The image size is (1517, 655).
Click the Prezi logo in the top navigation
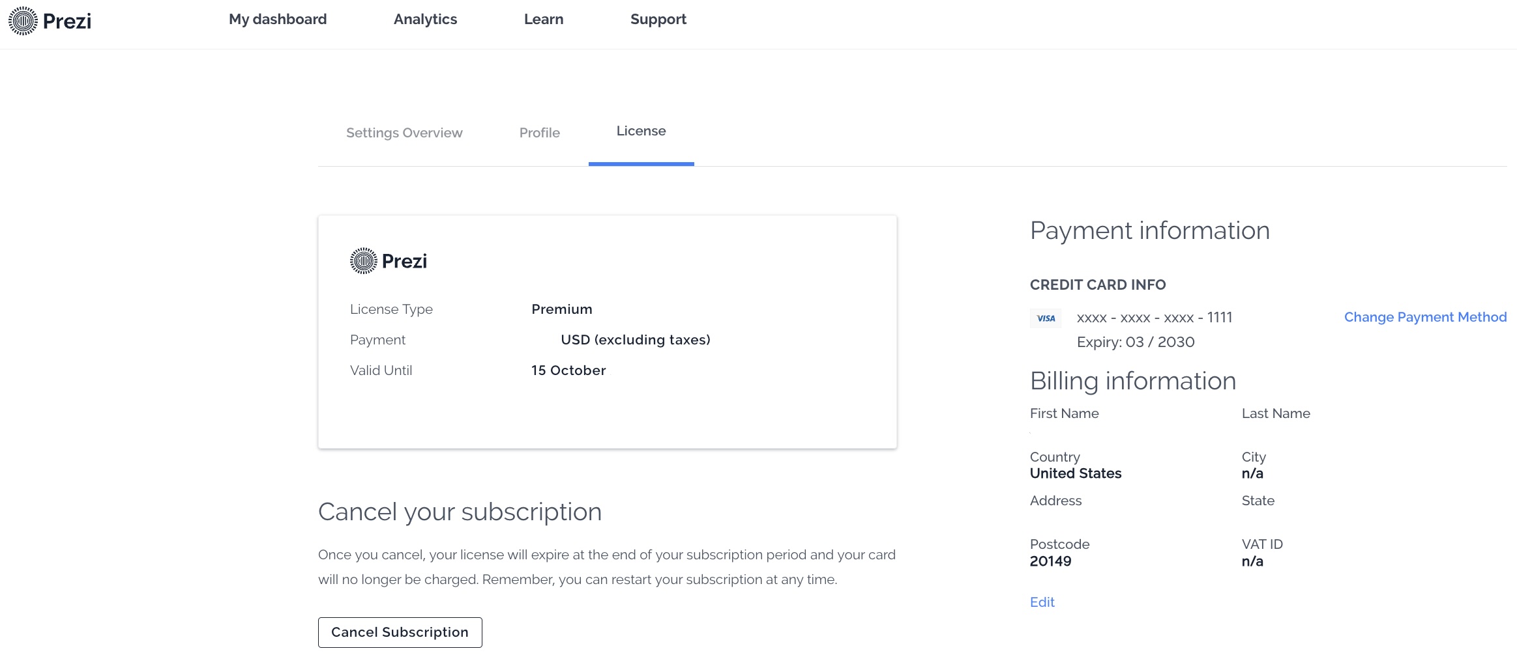point(50,21)
